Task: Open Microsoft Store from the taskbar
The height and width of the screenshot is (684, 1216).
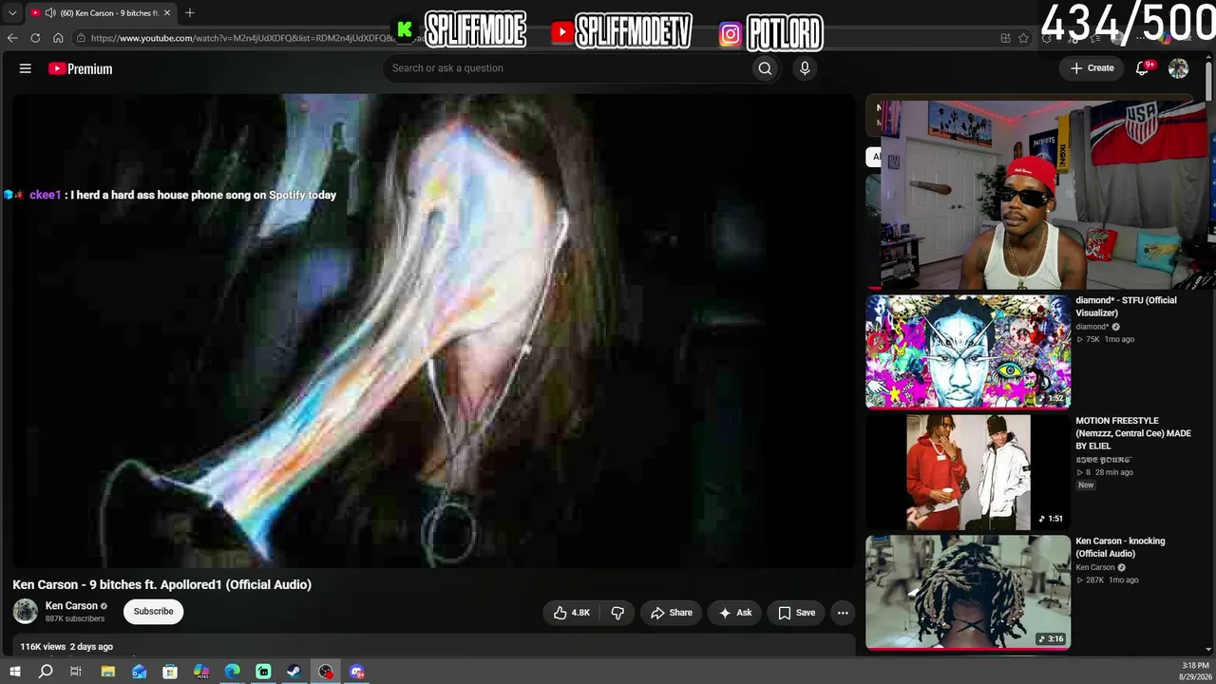Action: (x=170, y=672)
